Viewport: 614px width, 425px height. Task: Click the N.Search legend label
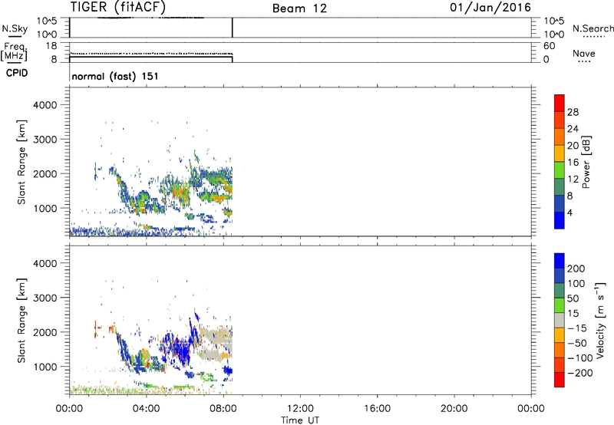coord(593,28)
